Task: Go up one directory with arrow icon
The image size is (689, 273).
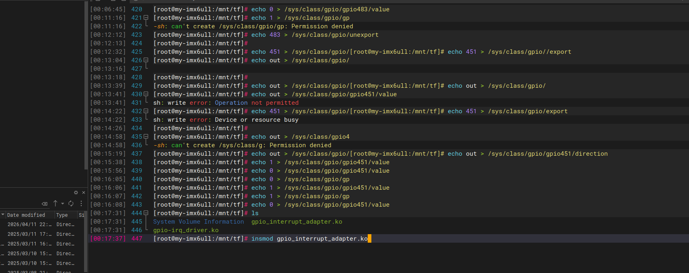Action: pyautogui.click(x=55, y=203)
